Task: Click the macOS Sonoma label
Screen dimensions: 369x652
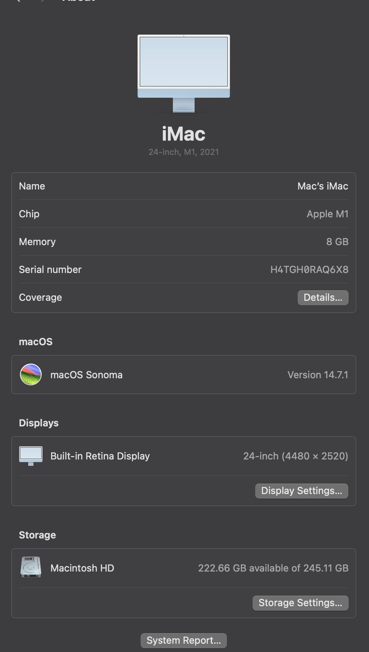Action: coord(86,375)
